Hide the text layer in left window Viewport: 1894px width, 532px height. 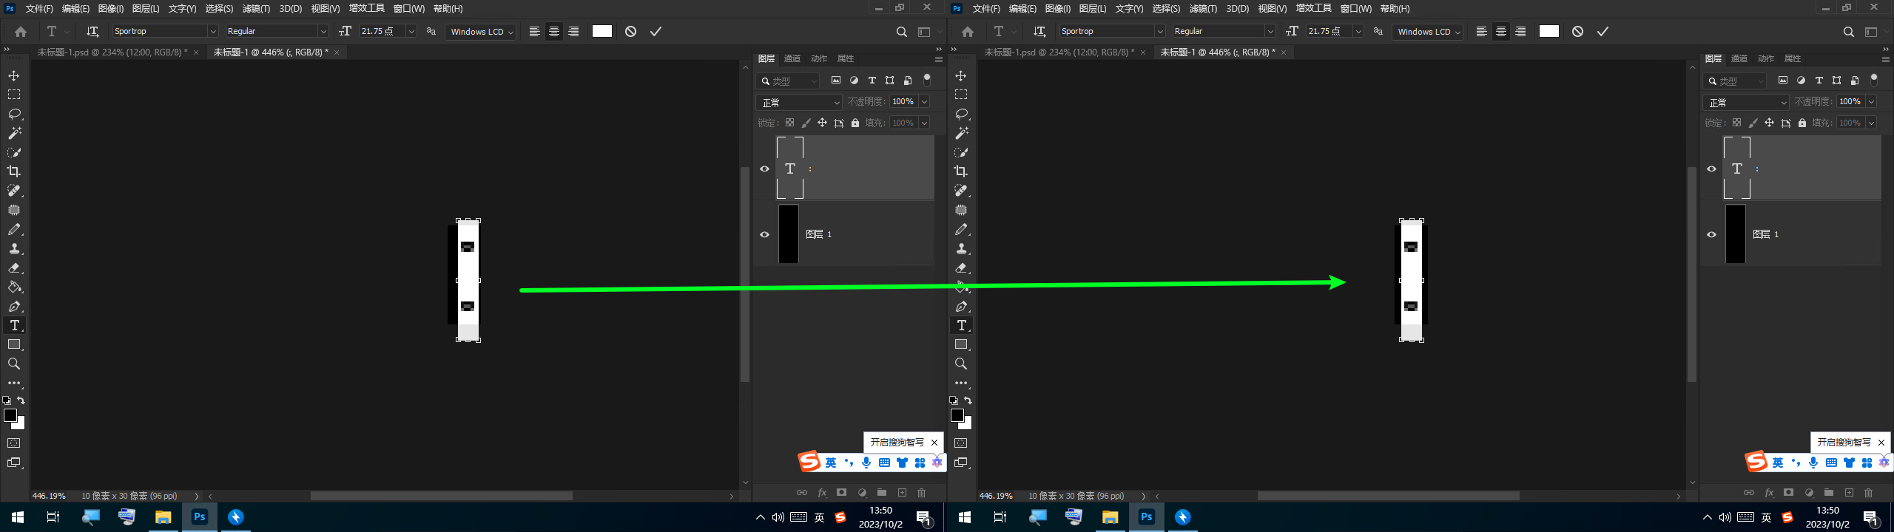click(765, 168)
